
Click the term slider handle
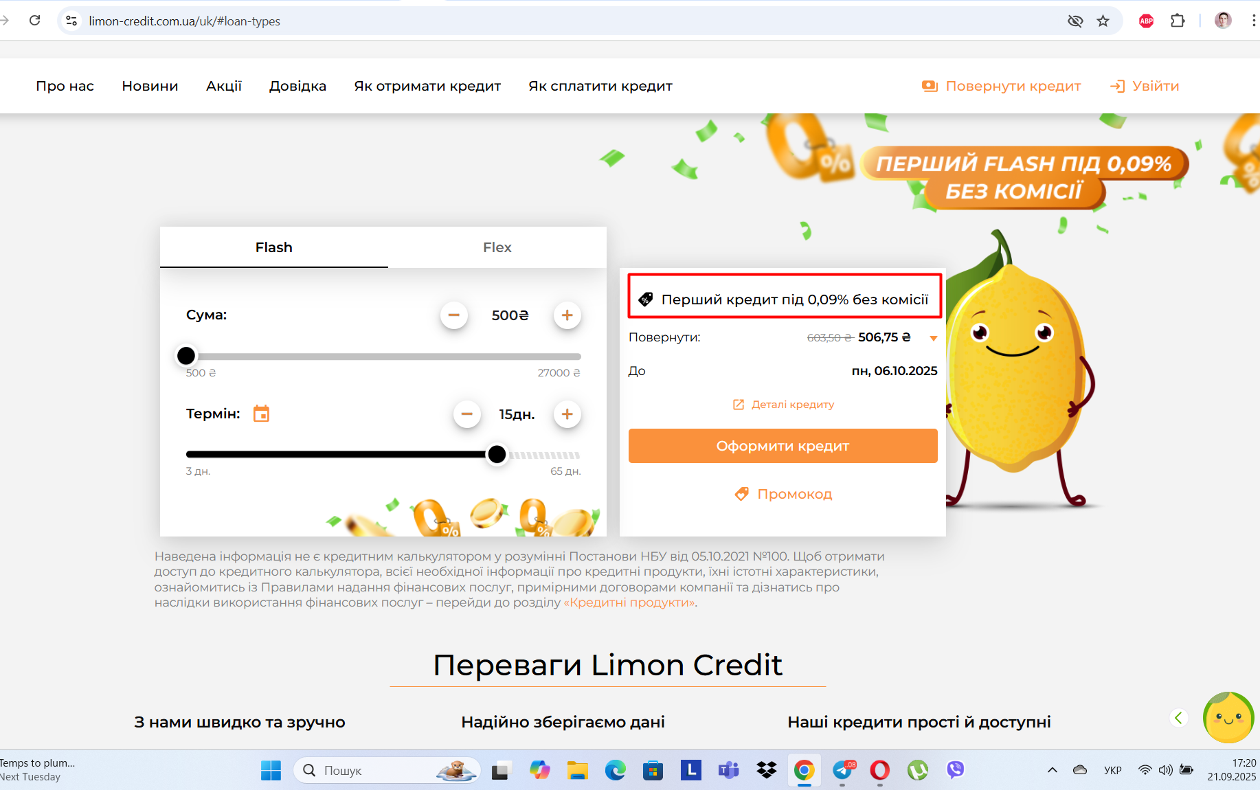point(497,454)
